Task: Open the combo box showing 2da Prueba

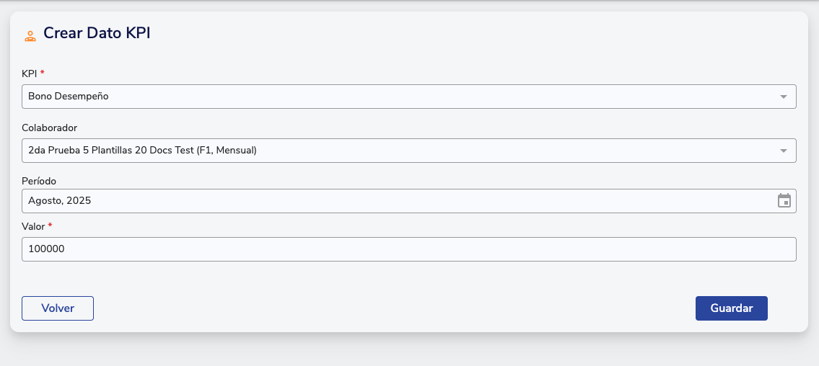Action: pyautogui.click(x=397, y=151)
